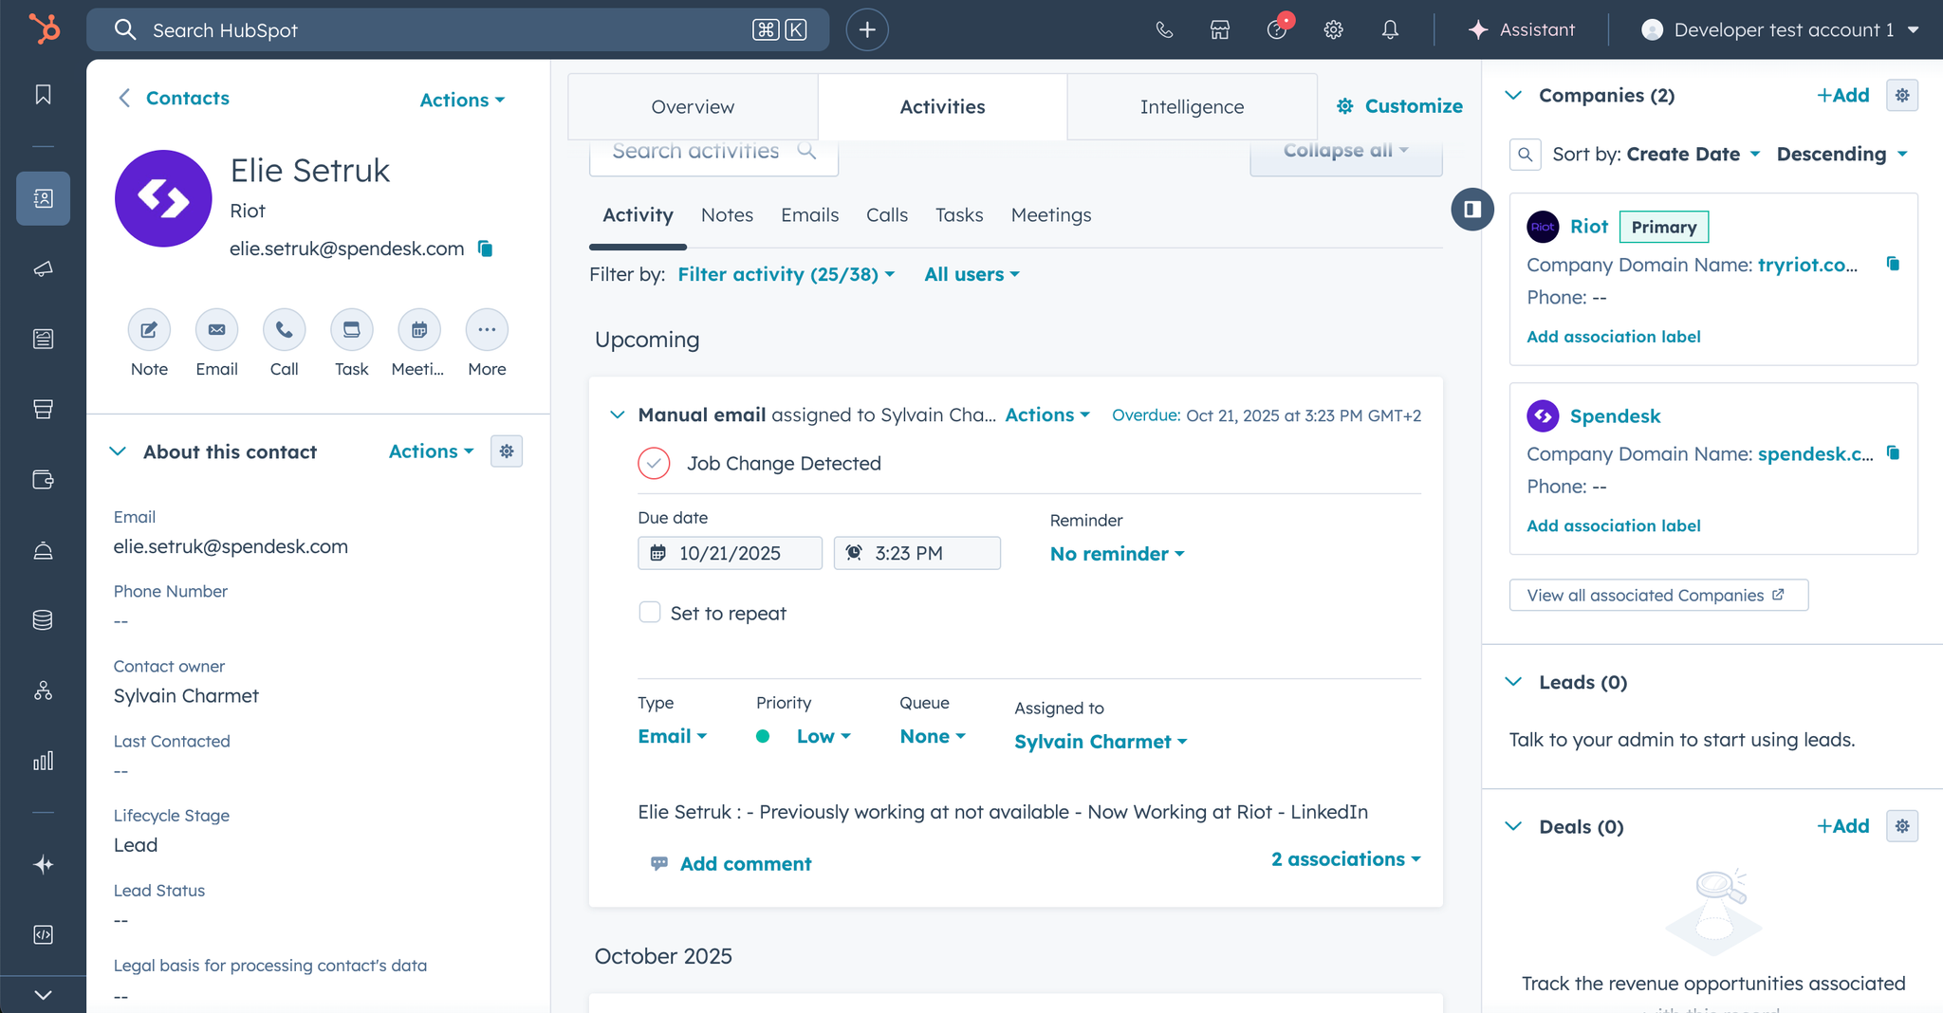Screen dimensions: 1943x1013
Task: Create a Task using the Task icon
Action: pos(351,330)
